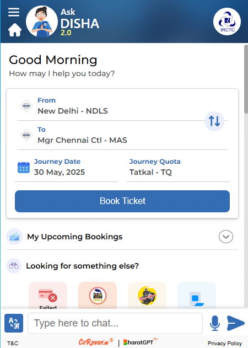The image size is (248, 348).
Task: Swap From and To stations
Action: click(214, 121)
